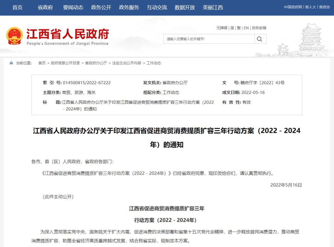334x247 pixels.
Task: Open the 首页 navigation menu item
Action: (x=17, y=7)
